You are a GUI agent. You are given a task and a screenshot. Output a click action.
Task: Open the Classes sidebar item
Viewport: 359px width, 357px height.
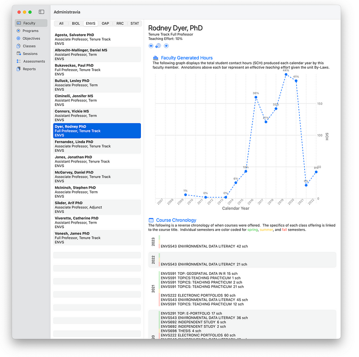(x=29, y=46)
